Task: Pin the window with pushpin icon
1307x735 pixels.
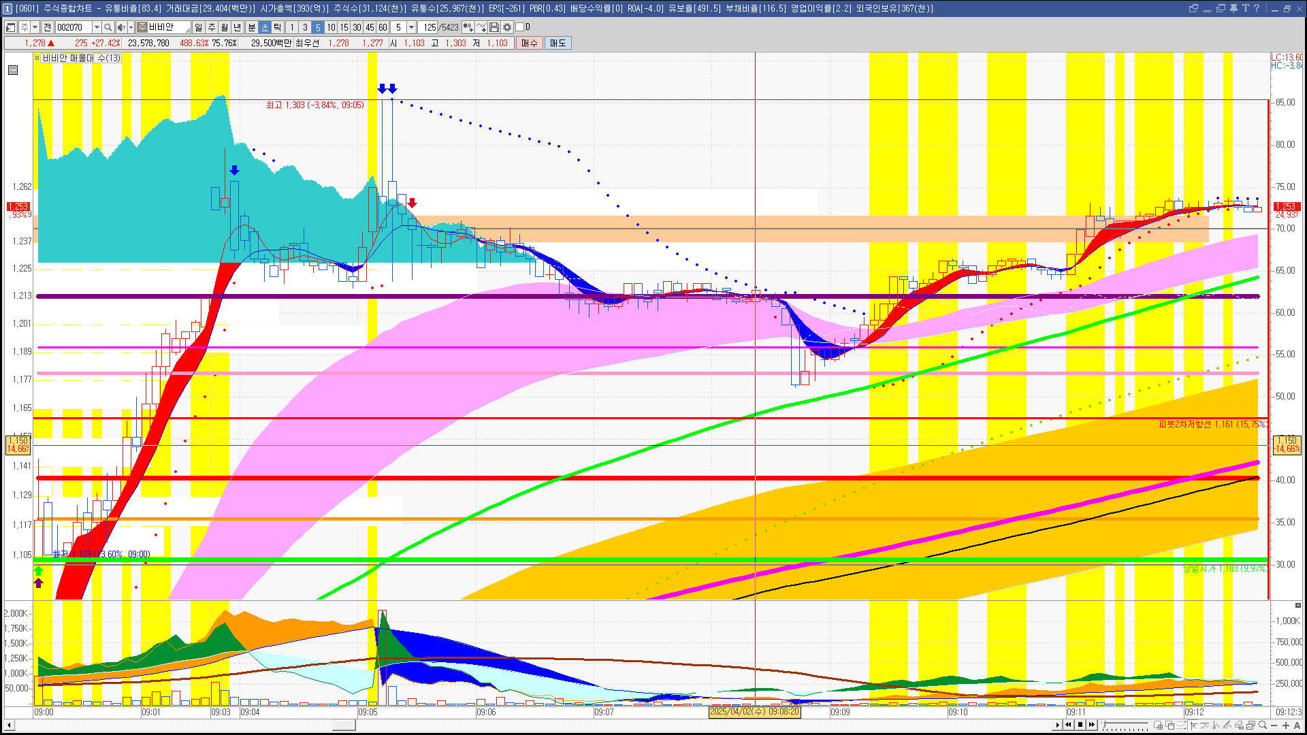Action: tap(1233, 8)
